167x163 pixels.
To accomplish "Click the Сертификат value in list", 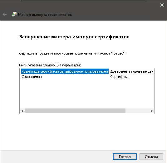I will [120, 77].
